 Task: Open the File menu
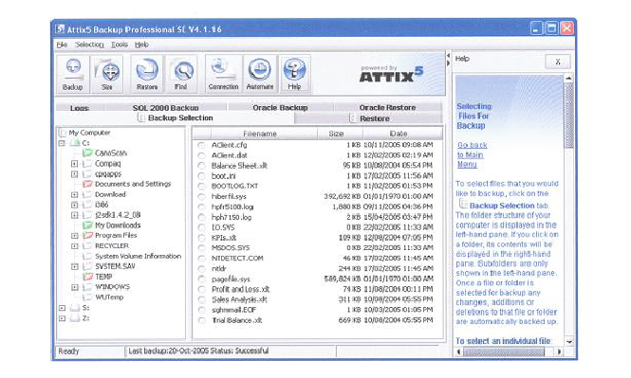62,45
